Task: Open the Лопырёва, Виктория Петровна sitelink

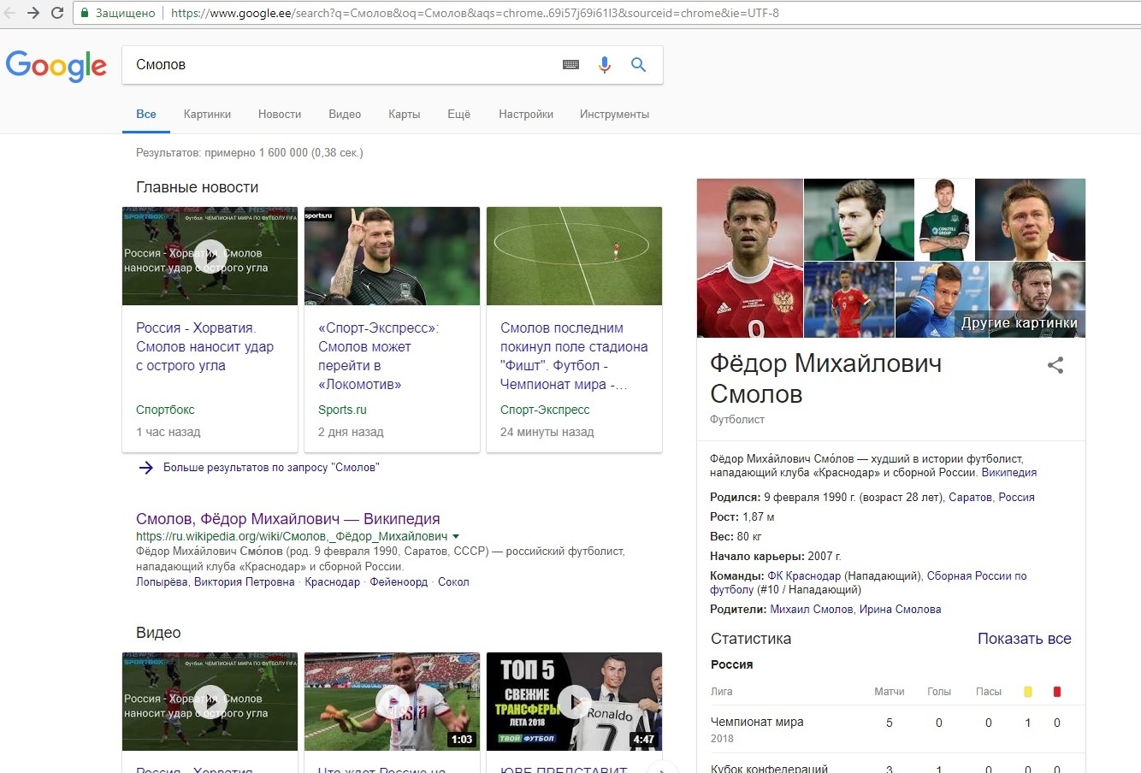Action: click(x=216, y=581)
